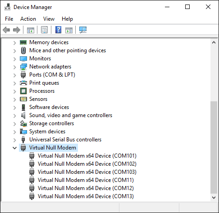Click the Monitors display icon

coord(23,59)
